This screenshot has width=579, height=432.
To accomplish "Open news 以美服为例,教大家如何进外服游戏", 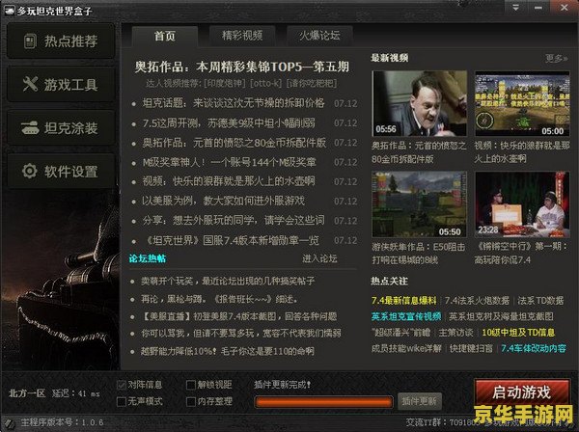I will [x=224, y=202].
